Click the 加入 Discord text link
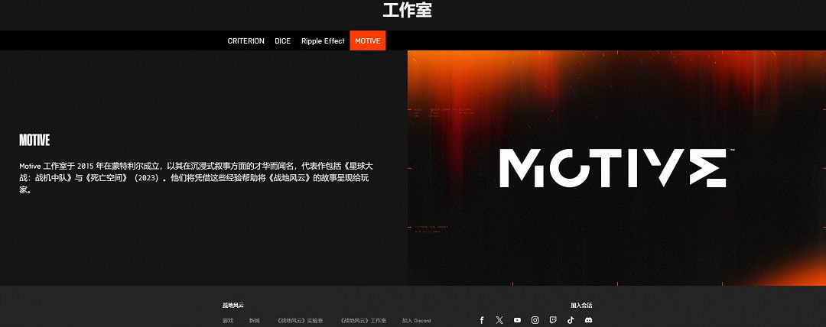This screenshot has height=327, width=826. pyautogui.click(x=416, y=321)
